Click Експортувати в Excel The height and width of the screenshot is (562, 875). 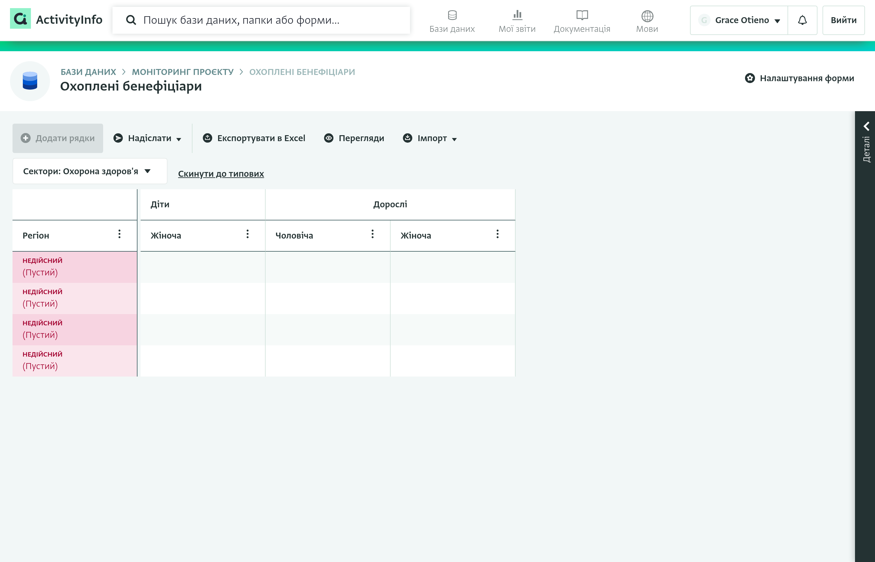point(254,138)
